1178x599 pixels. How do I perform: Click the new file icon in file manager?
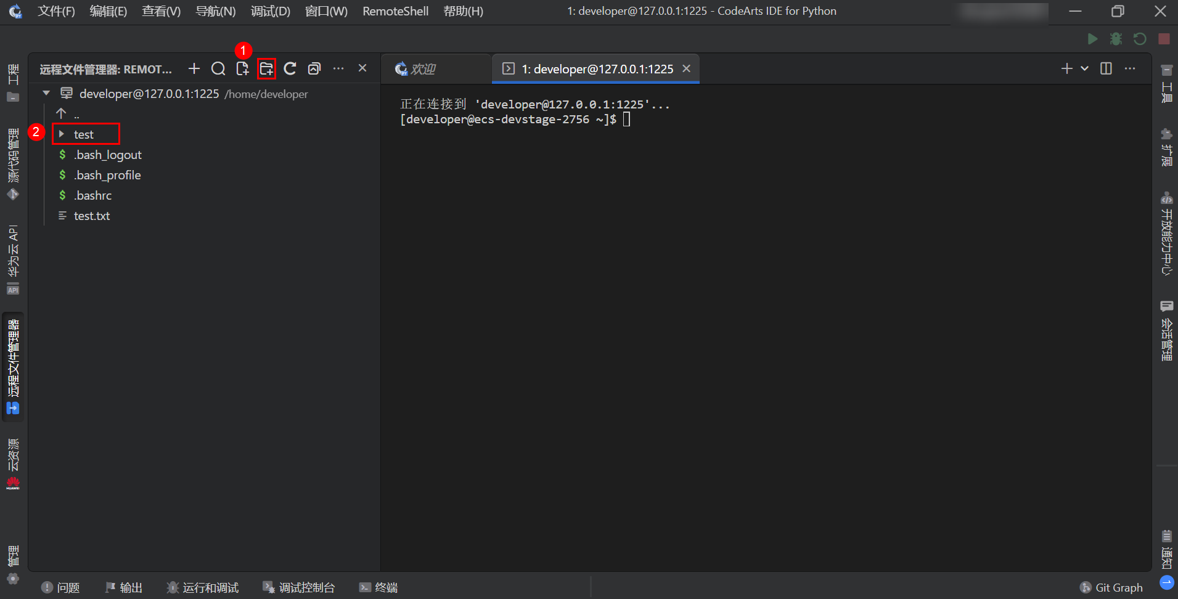click(x=242, y=69)
